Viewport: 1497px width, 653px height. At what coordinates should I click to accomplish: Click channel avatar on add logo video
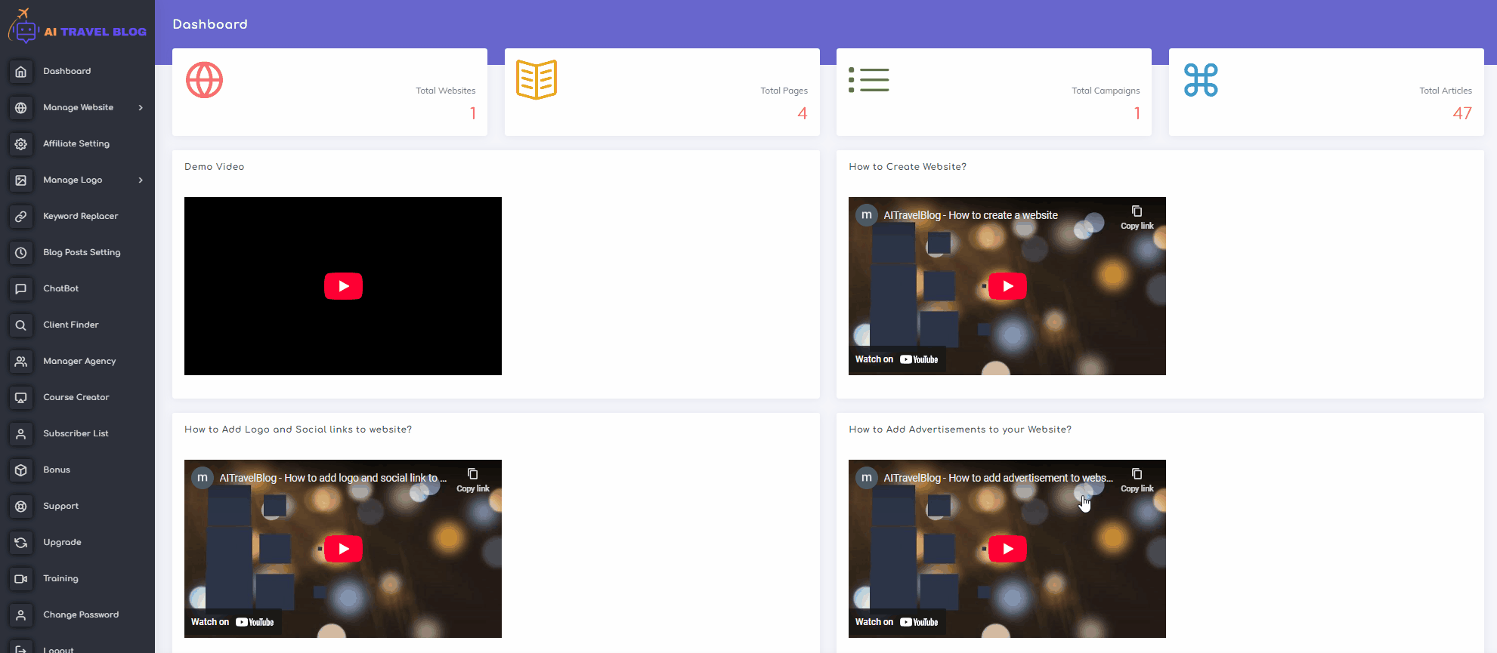[x=202, y=478]
